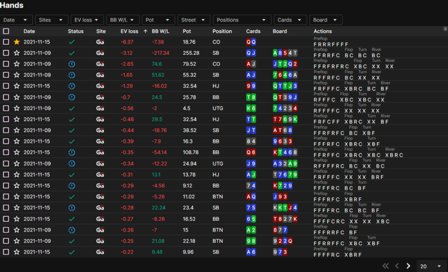Expand the Positions filter dropdown
This screenshot has width=448, height=272.
242,20
